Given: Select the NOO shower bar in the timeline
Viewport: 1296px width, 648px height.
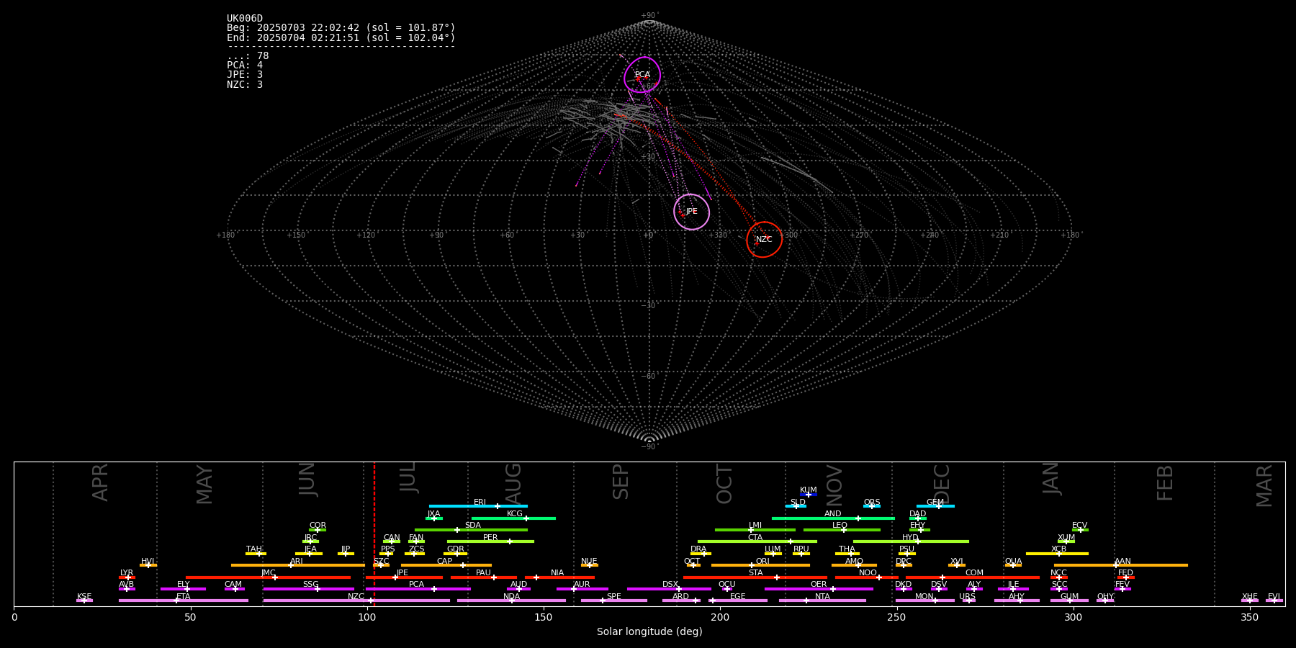Looking at the screenshot, I should pos(867,577).
